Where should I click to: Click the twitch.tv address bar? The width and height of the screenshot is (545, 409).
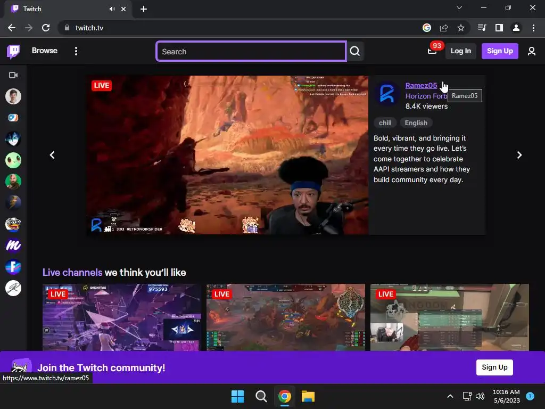click(240, 28)
